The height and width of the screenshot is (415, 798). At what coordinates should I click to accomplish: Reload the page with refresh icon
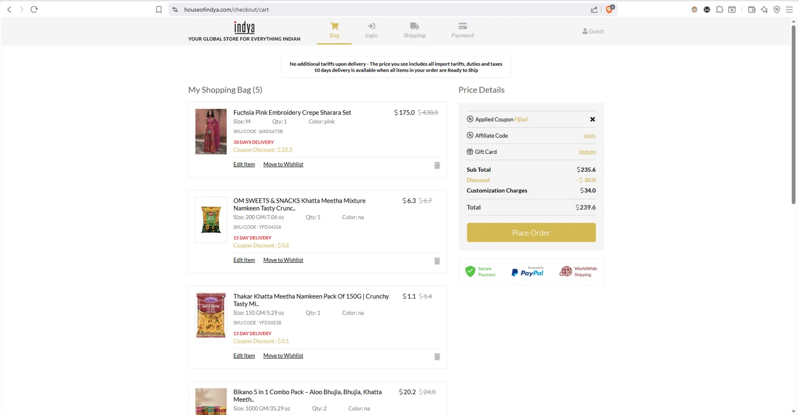pyautogui.click(x=34, y=10)
